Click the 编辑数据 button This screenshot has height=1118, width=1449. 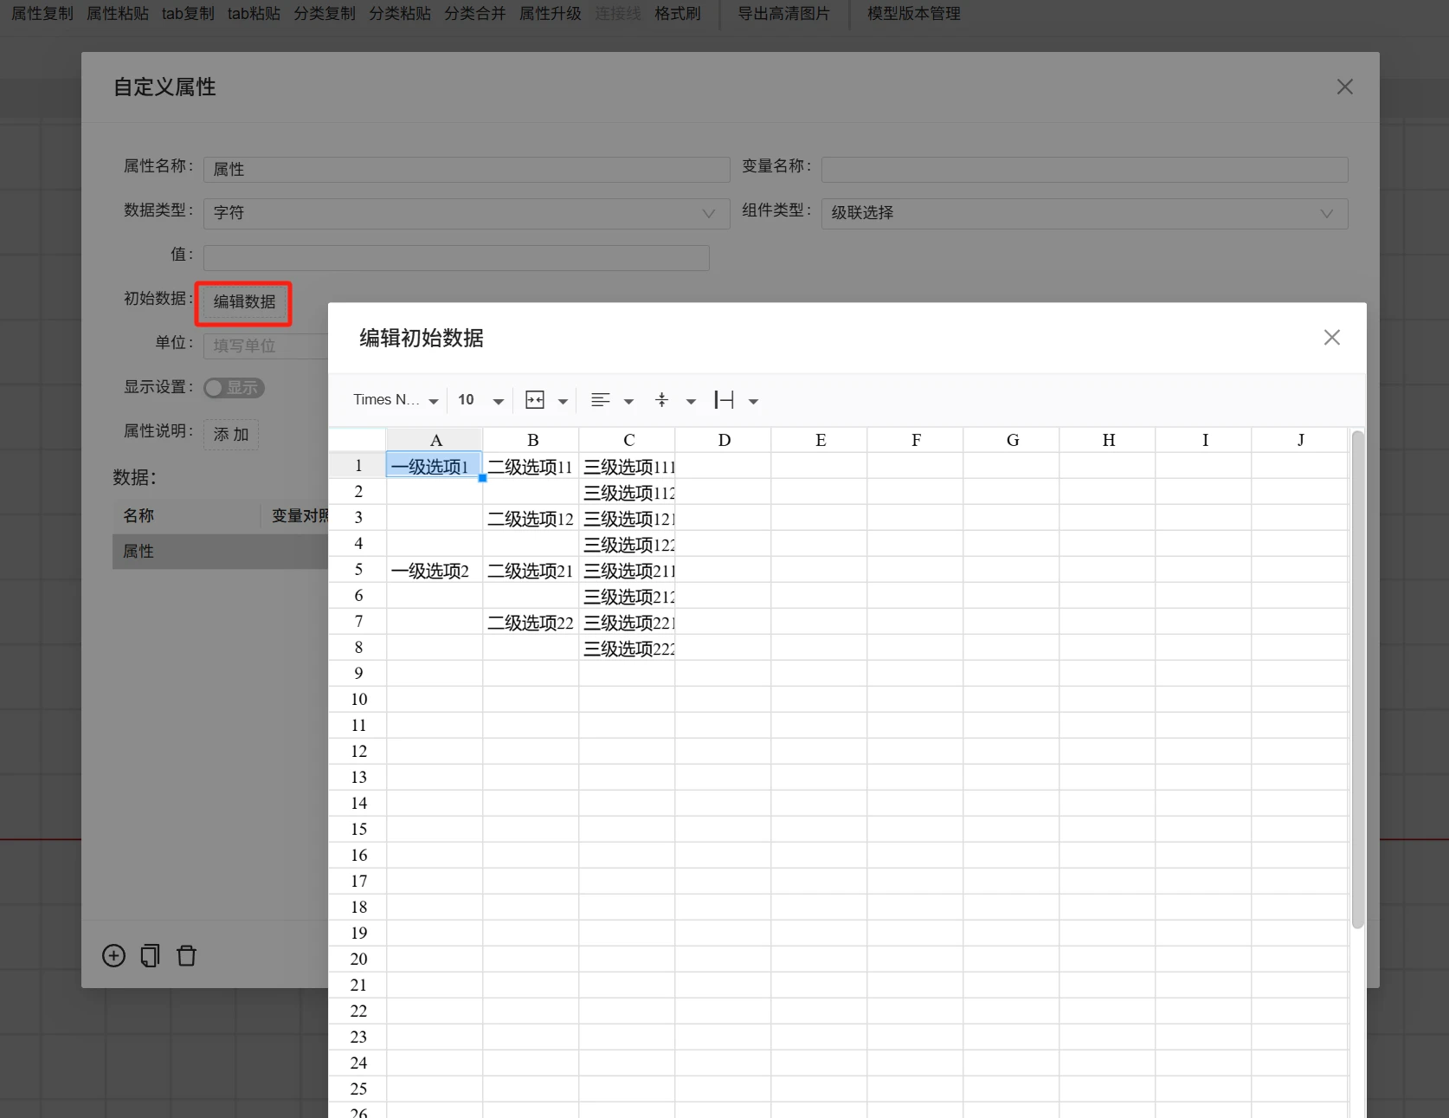(244, 302)
